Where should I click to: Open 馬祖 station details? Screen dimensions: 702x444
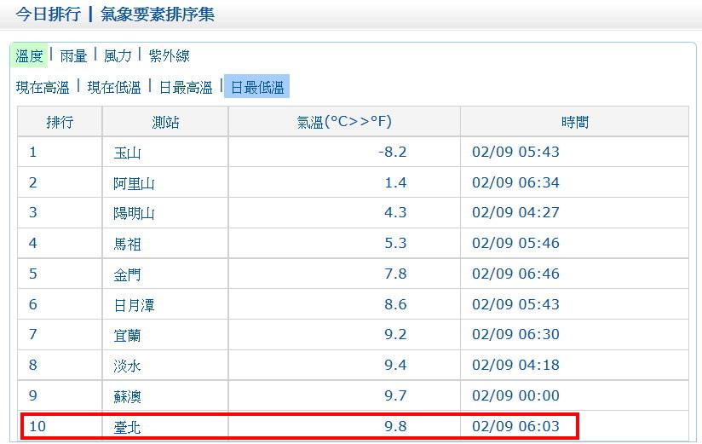pos(127,244)
